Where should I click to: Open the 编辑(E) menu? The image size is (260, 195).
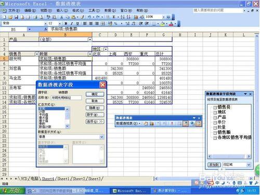(x=30, y=10)
